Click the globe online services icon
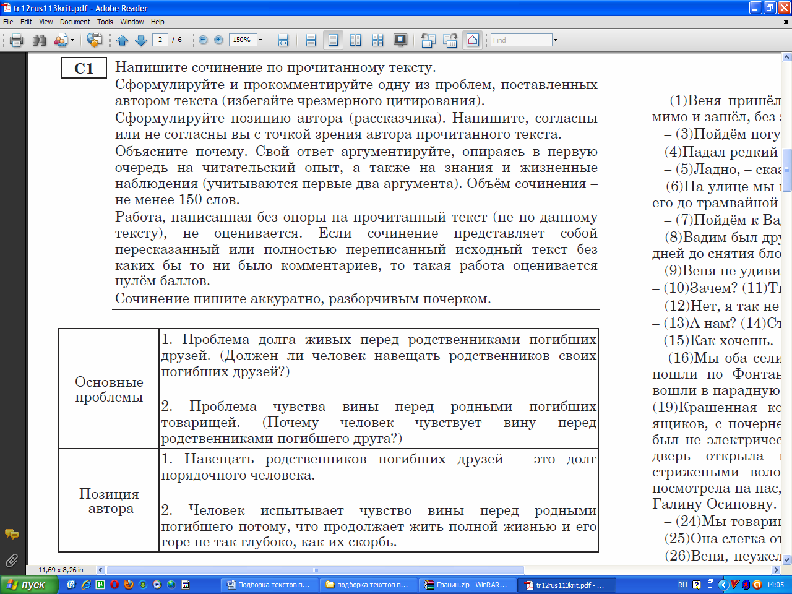The height and width of the screenshot is (594, 792). click(94, 40)
